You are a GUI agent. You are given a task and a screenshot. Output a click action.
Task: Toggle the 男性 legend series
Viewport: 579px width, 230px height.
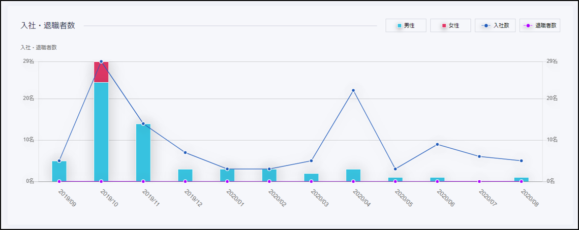pos(405,25)
